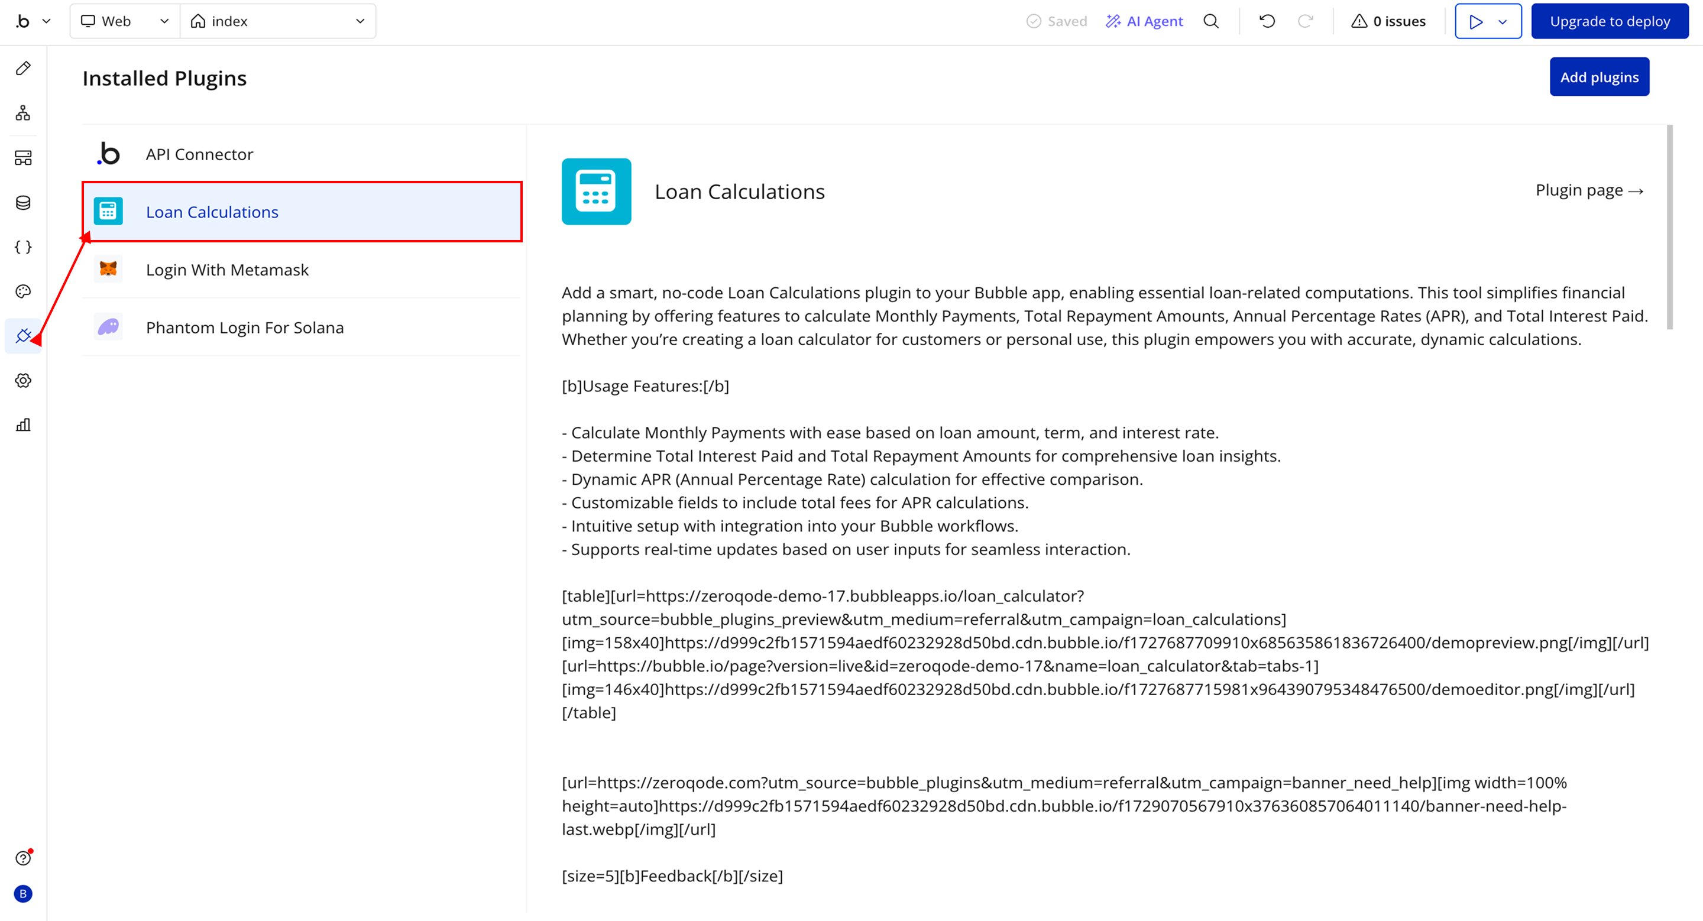Image resolution: width=1703 pixels, height=921 pixels.
Task: Click the search magnifier icon
Action: pos(1210,21)
